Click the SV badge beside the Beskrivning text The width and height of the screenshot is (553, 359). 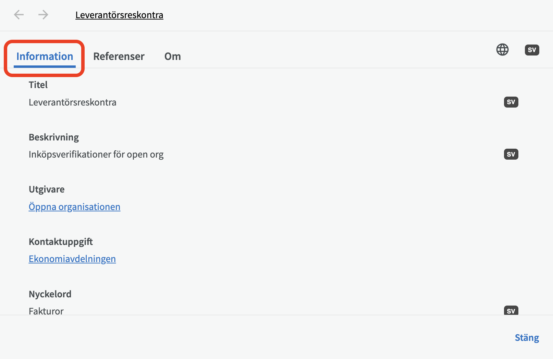pos(511,154)
